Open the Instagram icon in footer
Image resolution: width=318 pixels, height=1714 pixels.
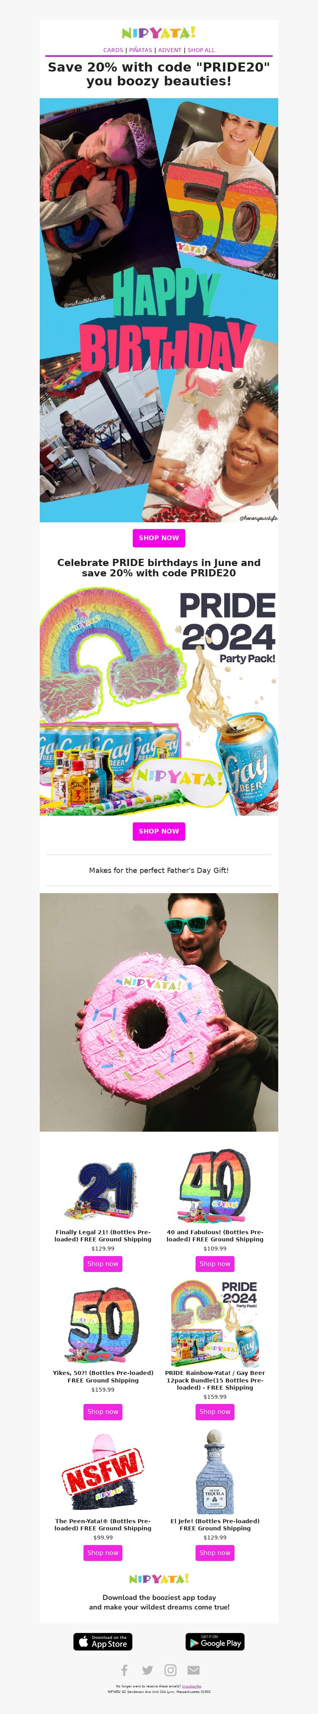(x=171, y=1670)
